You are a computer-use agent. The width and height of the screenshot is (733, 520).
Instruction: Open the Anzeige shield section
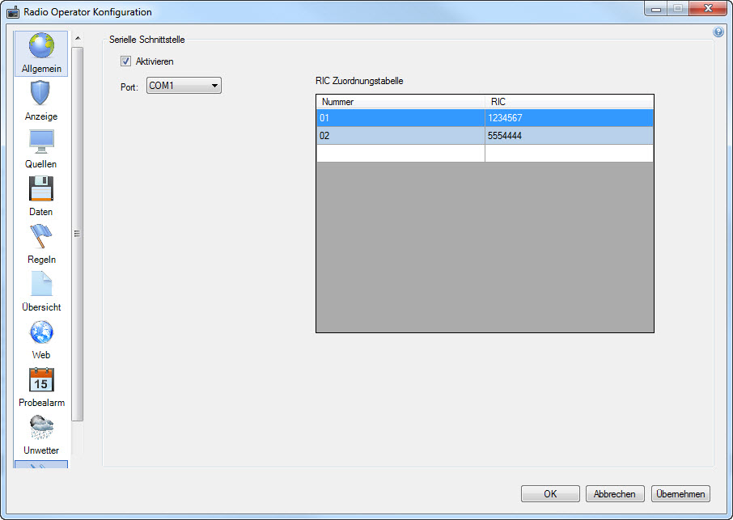point(41,101)
